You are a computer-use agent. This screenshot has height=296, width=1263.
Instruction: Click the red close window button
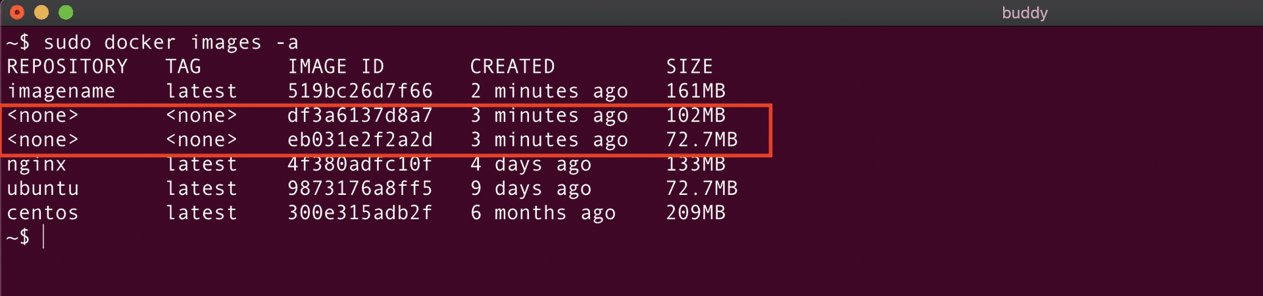tap(17, 12)
